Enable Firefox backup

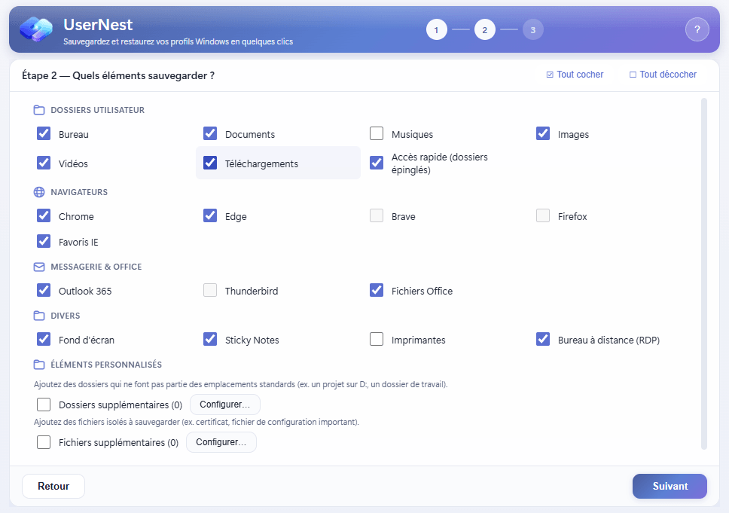click(x=543, y=215)
